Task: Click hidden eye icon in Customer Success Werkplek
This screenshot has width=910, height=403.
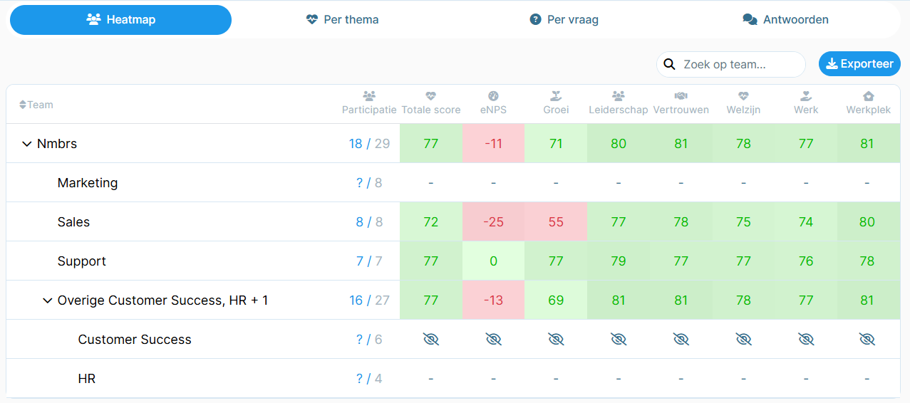Action: click(867, 340)
